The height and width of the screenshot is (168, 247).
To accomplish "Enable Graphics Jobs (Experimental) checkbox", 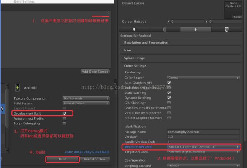I will 169,108.
